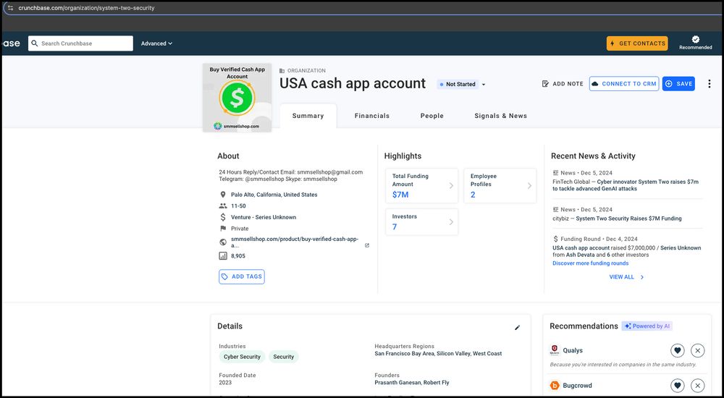Open the Total Funding Amount card
Viewport: 724px width, 398px height.
coord(421,185)
